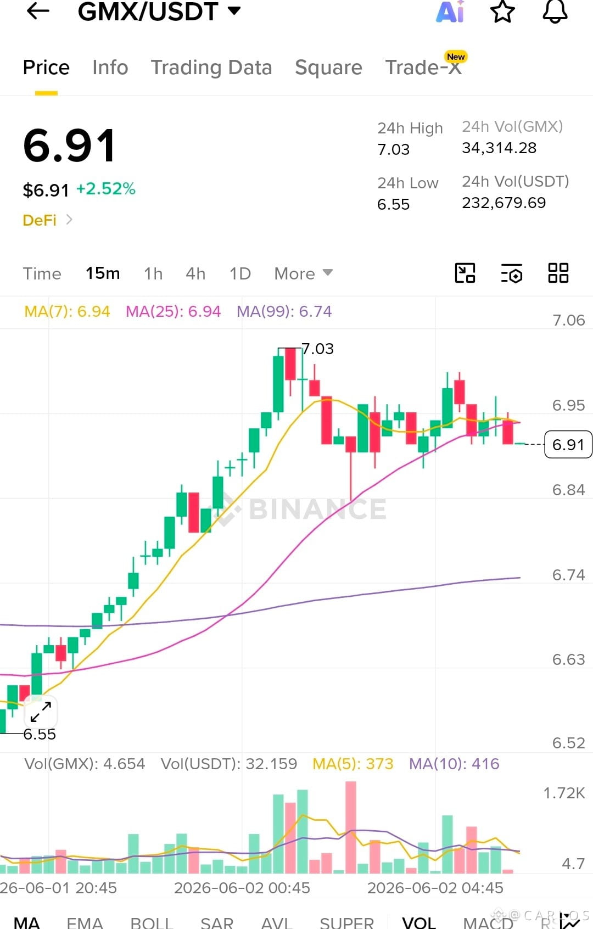Tap the 24h Vol(USDT) value 232,679.69

pos(504,203)
